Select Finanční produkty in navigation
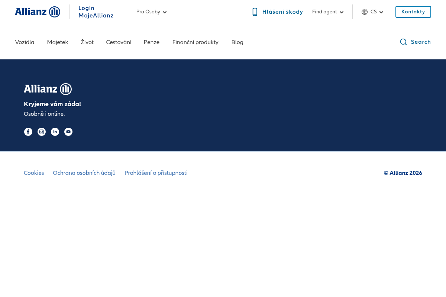 click(x=195, y=42)
